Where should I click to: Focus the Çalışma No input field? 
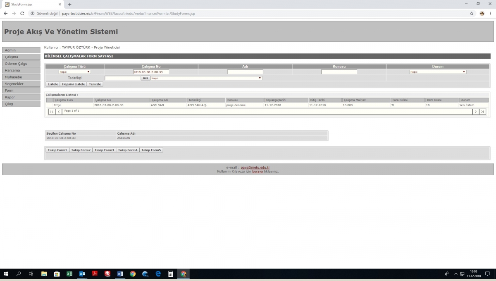(x=151, y=72)
